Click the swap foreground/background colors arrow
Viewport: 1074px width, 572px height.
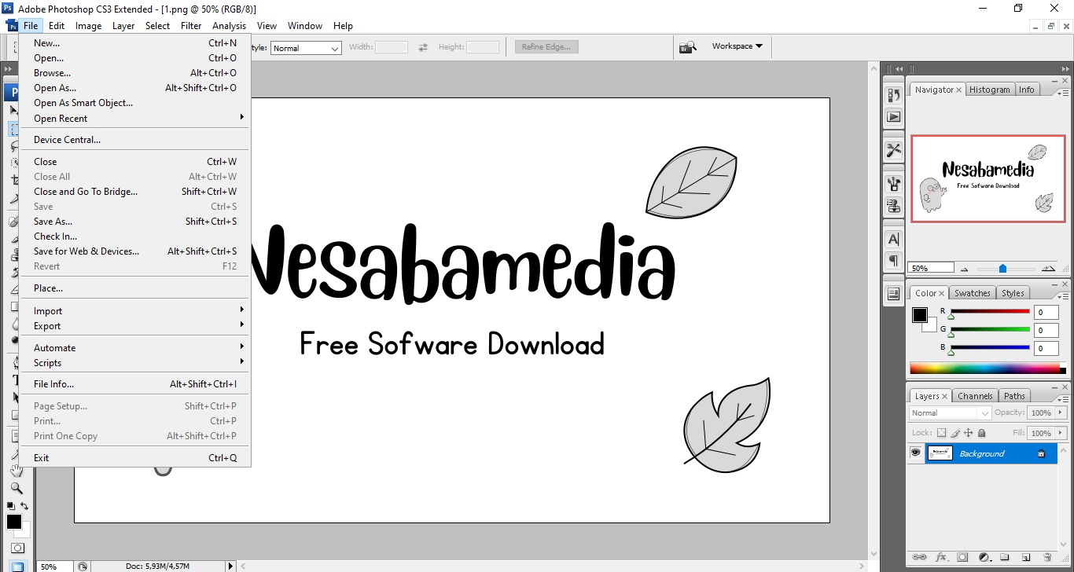pyautogui.click(x=24, y=506)
